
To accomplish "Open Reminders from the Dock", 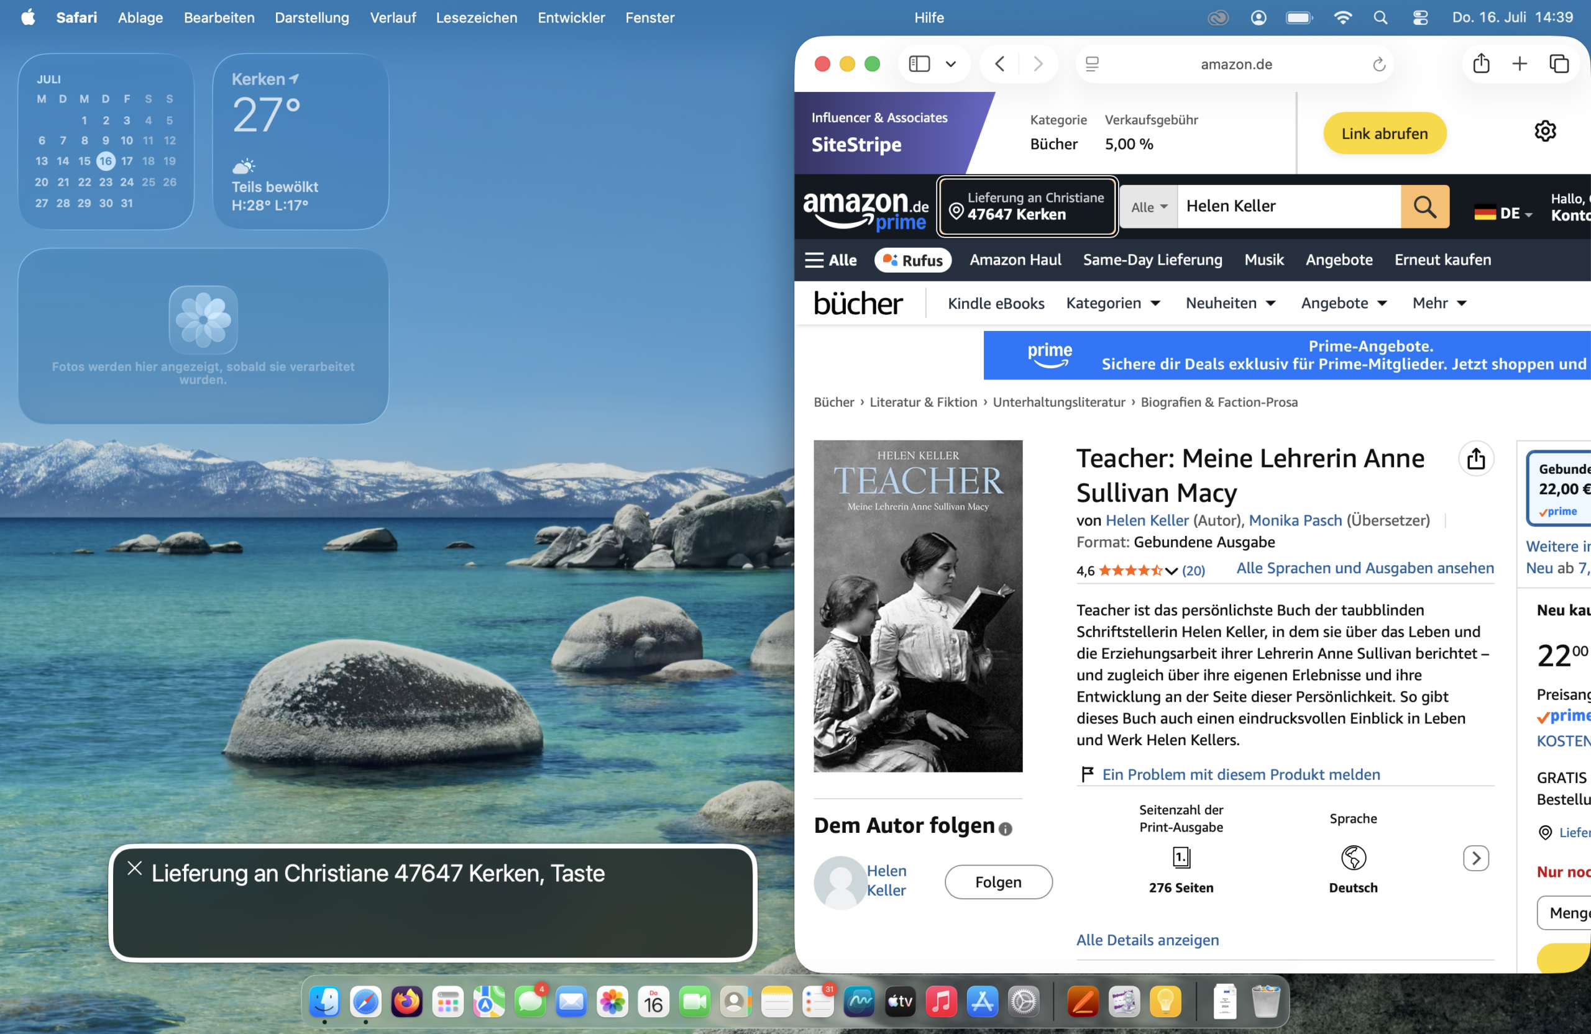I will pos(817,1002).
